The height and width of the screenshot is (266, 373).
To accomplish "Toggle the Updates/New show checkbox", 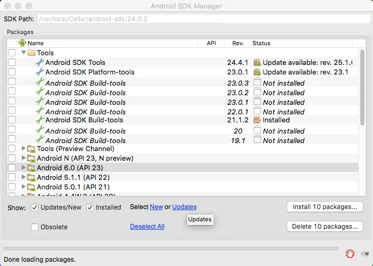I will point(35,207).
